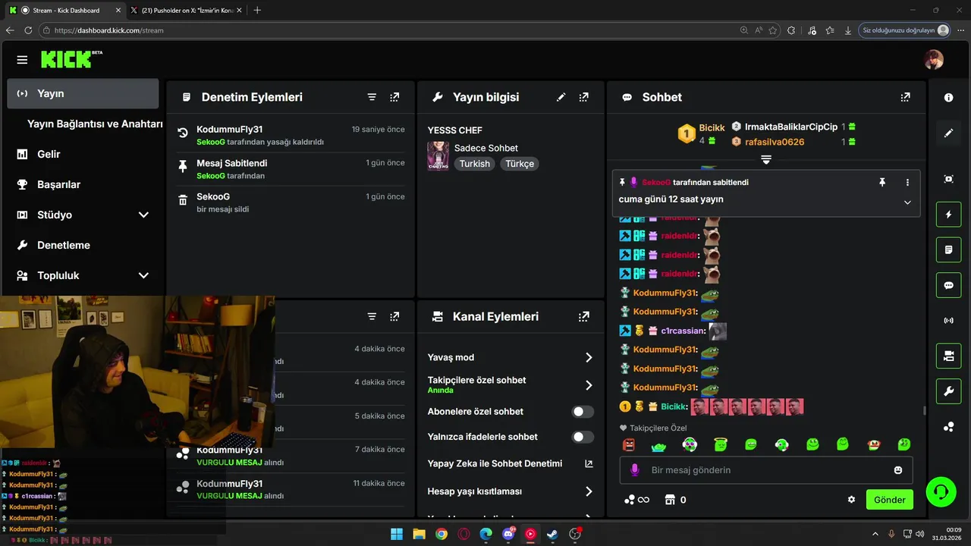Screen dimensions: 971x546
Task: Pop out the Kanal Eylemleri panel
Action: pyautogui.click(x=583, y=317)
